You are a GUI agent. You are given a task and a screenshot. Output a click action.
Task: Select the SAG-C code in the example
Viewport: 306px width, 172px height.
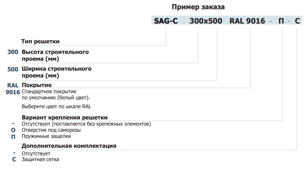click(166, 21)
